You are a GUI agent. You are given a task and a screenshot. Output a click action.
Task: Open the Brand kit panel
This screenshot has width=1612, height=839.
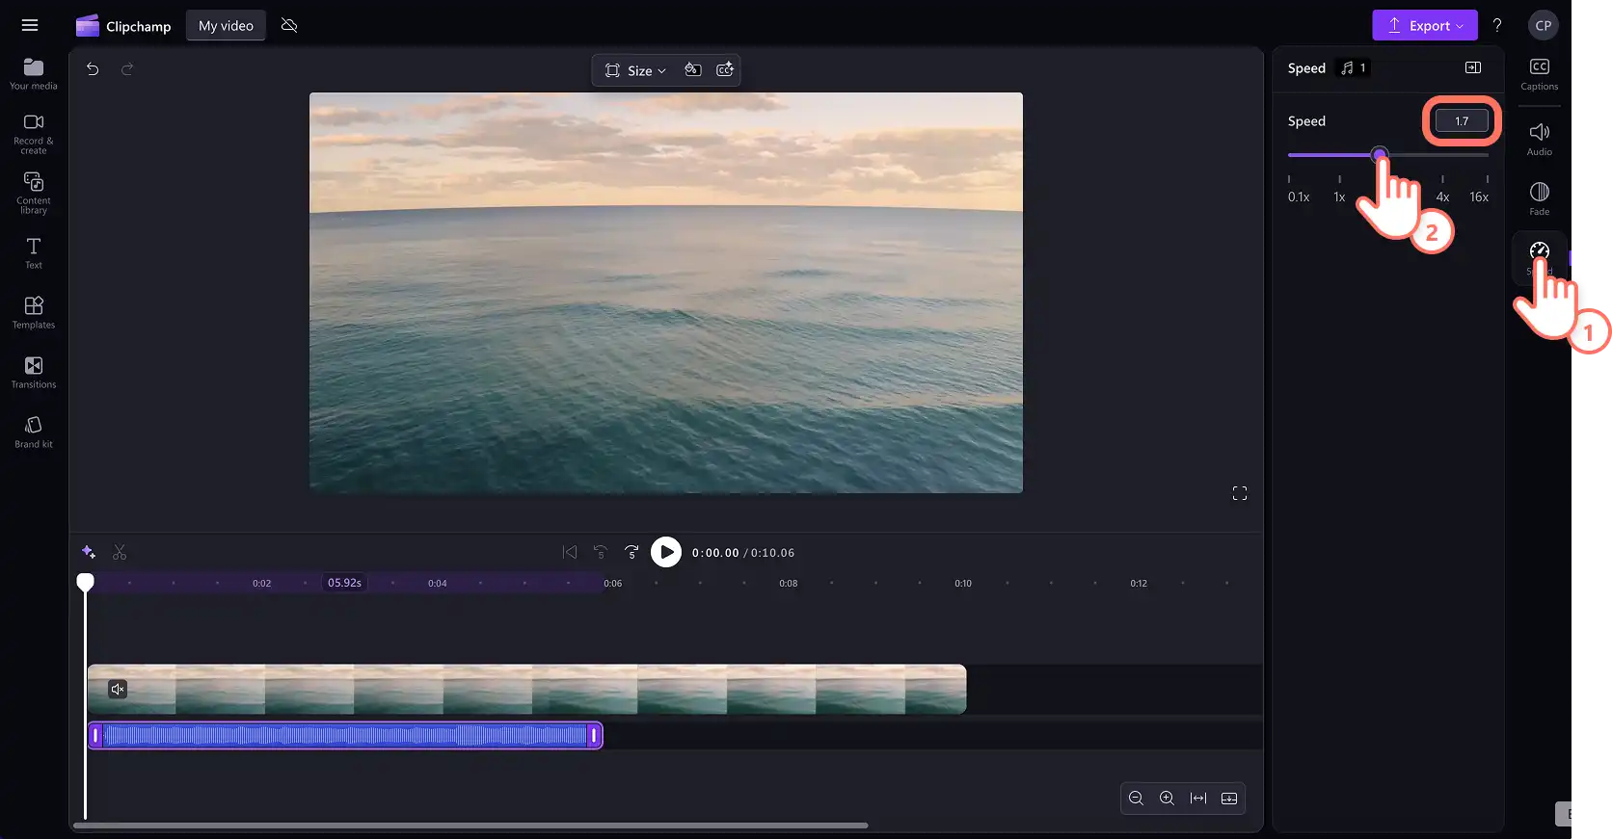click(34, 432)
